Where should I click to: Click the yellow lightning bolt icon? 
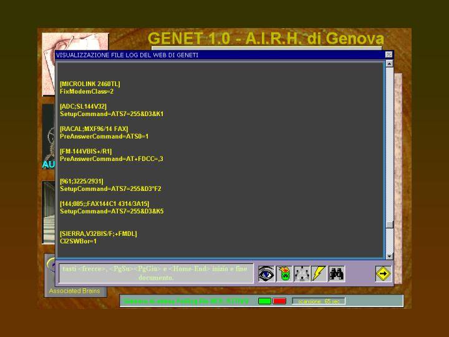coord(319,274)
